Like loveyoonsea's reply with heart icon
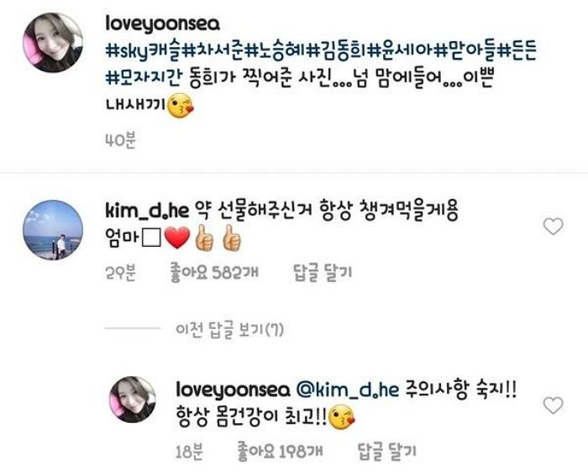 (553, 405)
